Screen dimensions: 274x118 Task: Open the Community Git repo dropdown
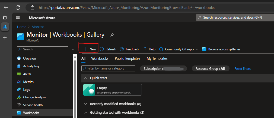click(x=179, y=49)
